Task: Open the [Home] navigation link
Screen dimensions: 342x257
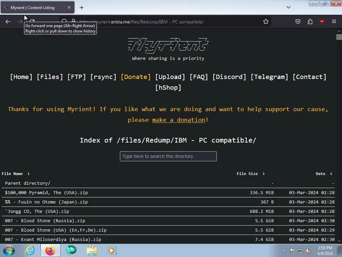Action: coord(21,77)
